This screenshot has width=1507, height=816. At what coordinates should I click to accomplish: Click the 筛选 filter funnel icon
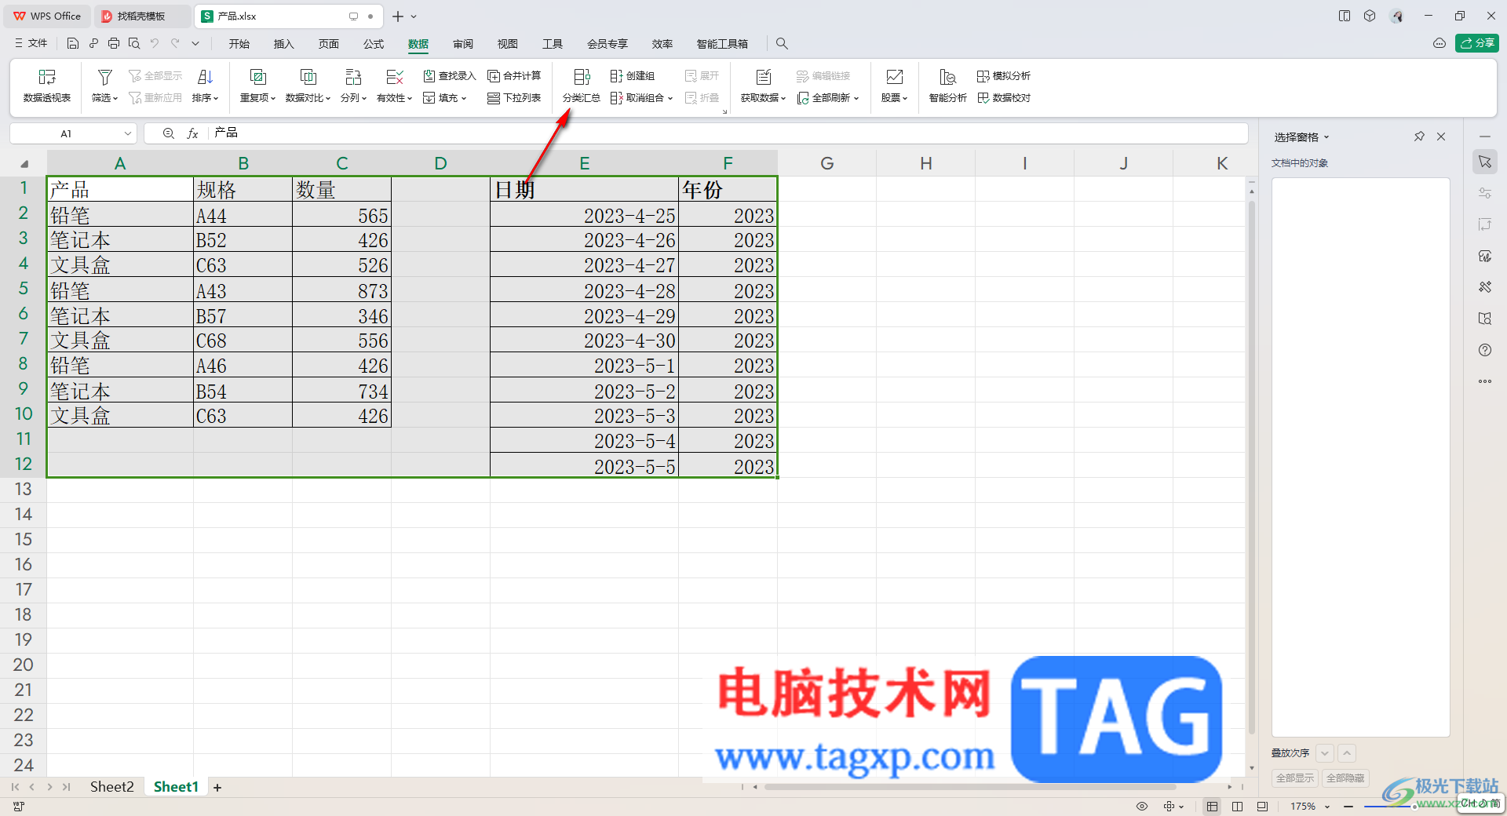tap(104, 77)
